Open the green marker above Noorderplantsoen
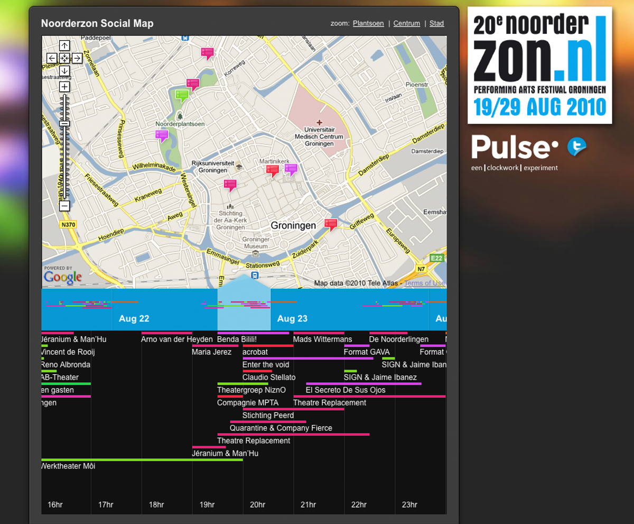Screen dimensions: 634x524 coord(182,96)
